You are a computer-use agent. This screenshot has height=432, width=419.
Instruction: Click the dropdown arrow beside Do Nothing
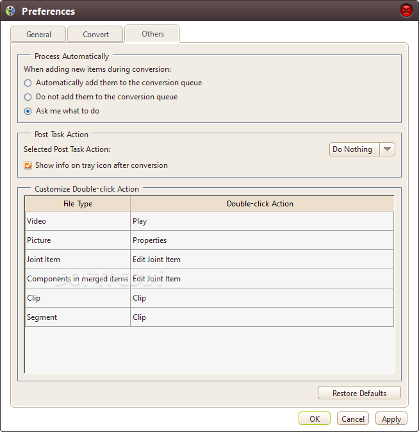click(387, 149)
